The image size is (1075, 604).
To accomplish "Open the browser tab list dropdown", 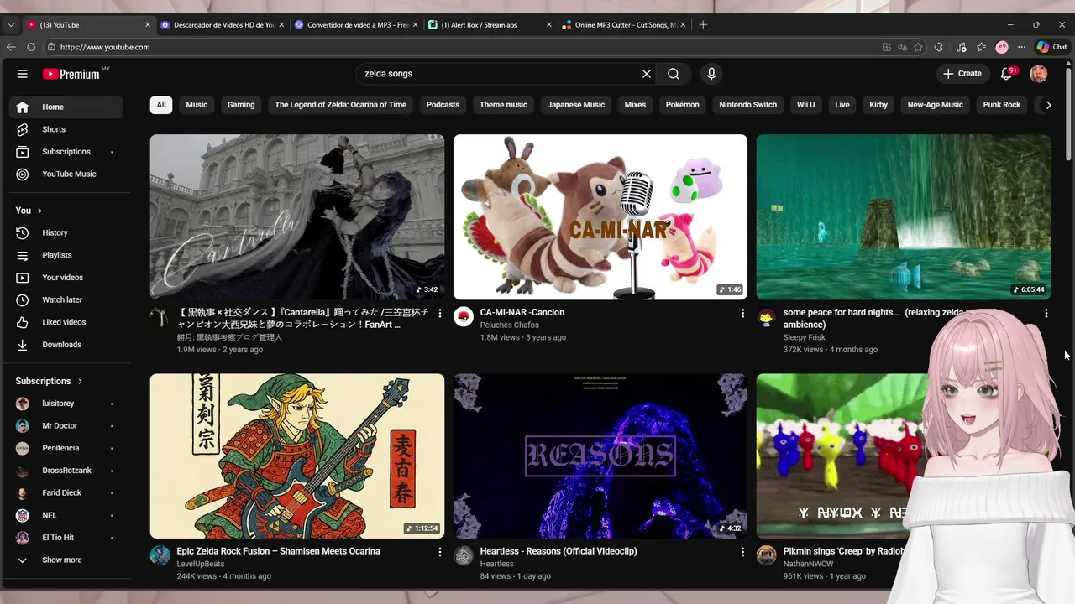I will (x=11, y=25).
